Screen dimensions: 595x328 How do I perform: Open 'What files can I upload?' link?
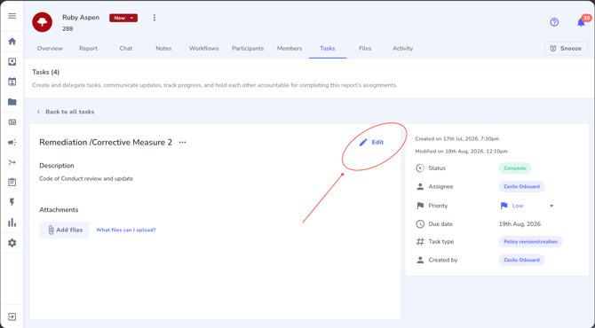(126, 230)
